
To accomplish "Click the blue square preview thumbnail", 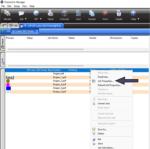I will tap(8, 88).
